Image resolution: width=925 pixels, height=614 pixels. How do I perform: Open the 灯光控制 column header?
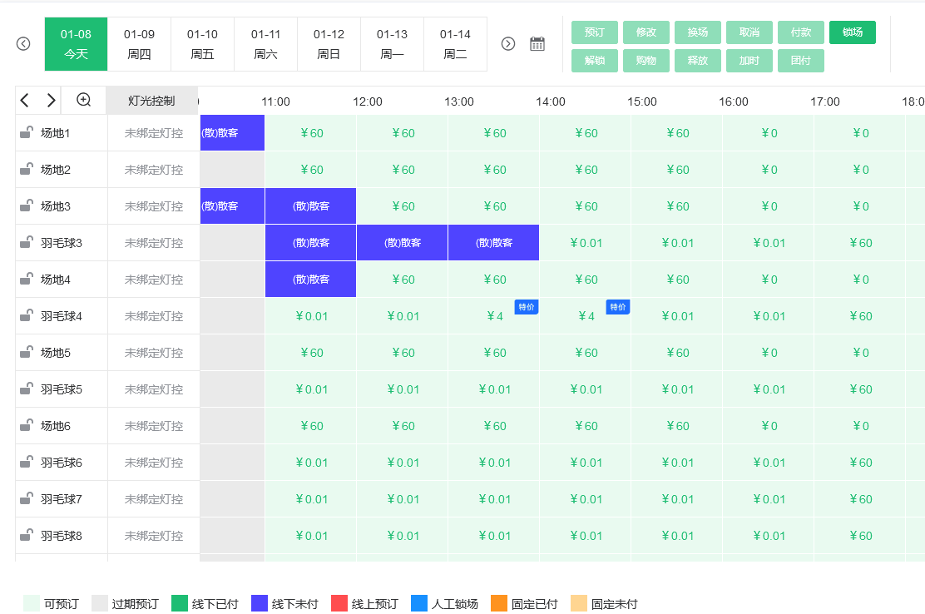click(151, 101)
